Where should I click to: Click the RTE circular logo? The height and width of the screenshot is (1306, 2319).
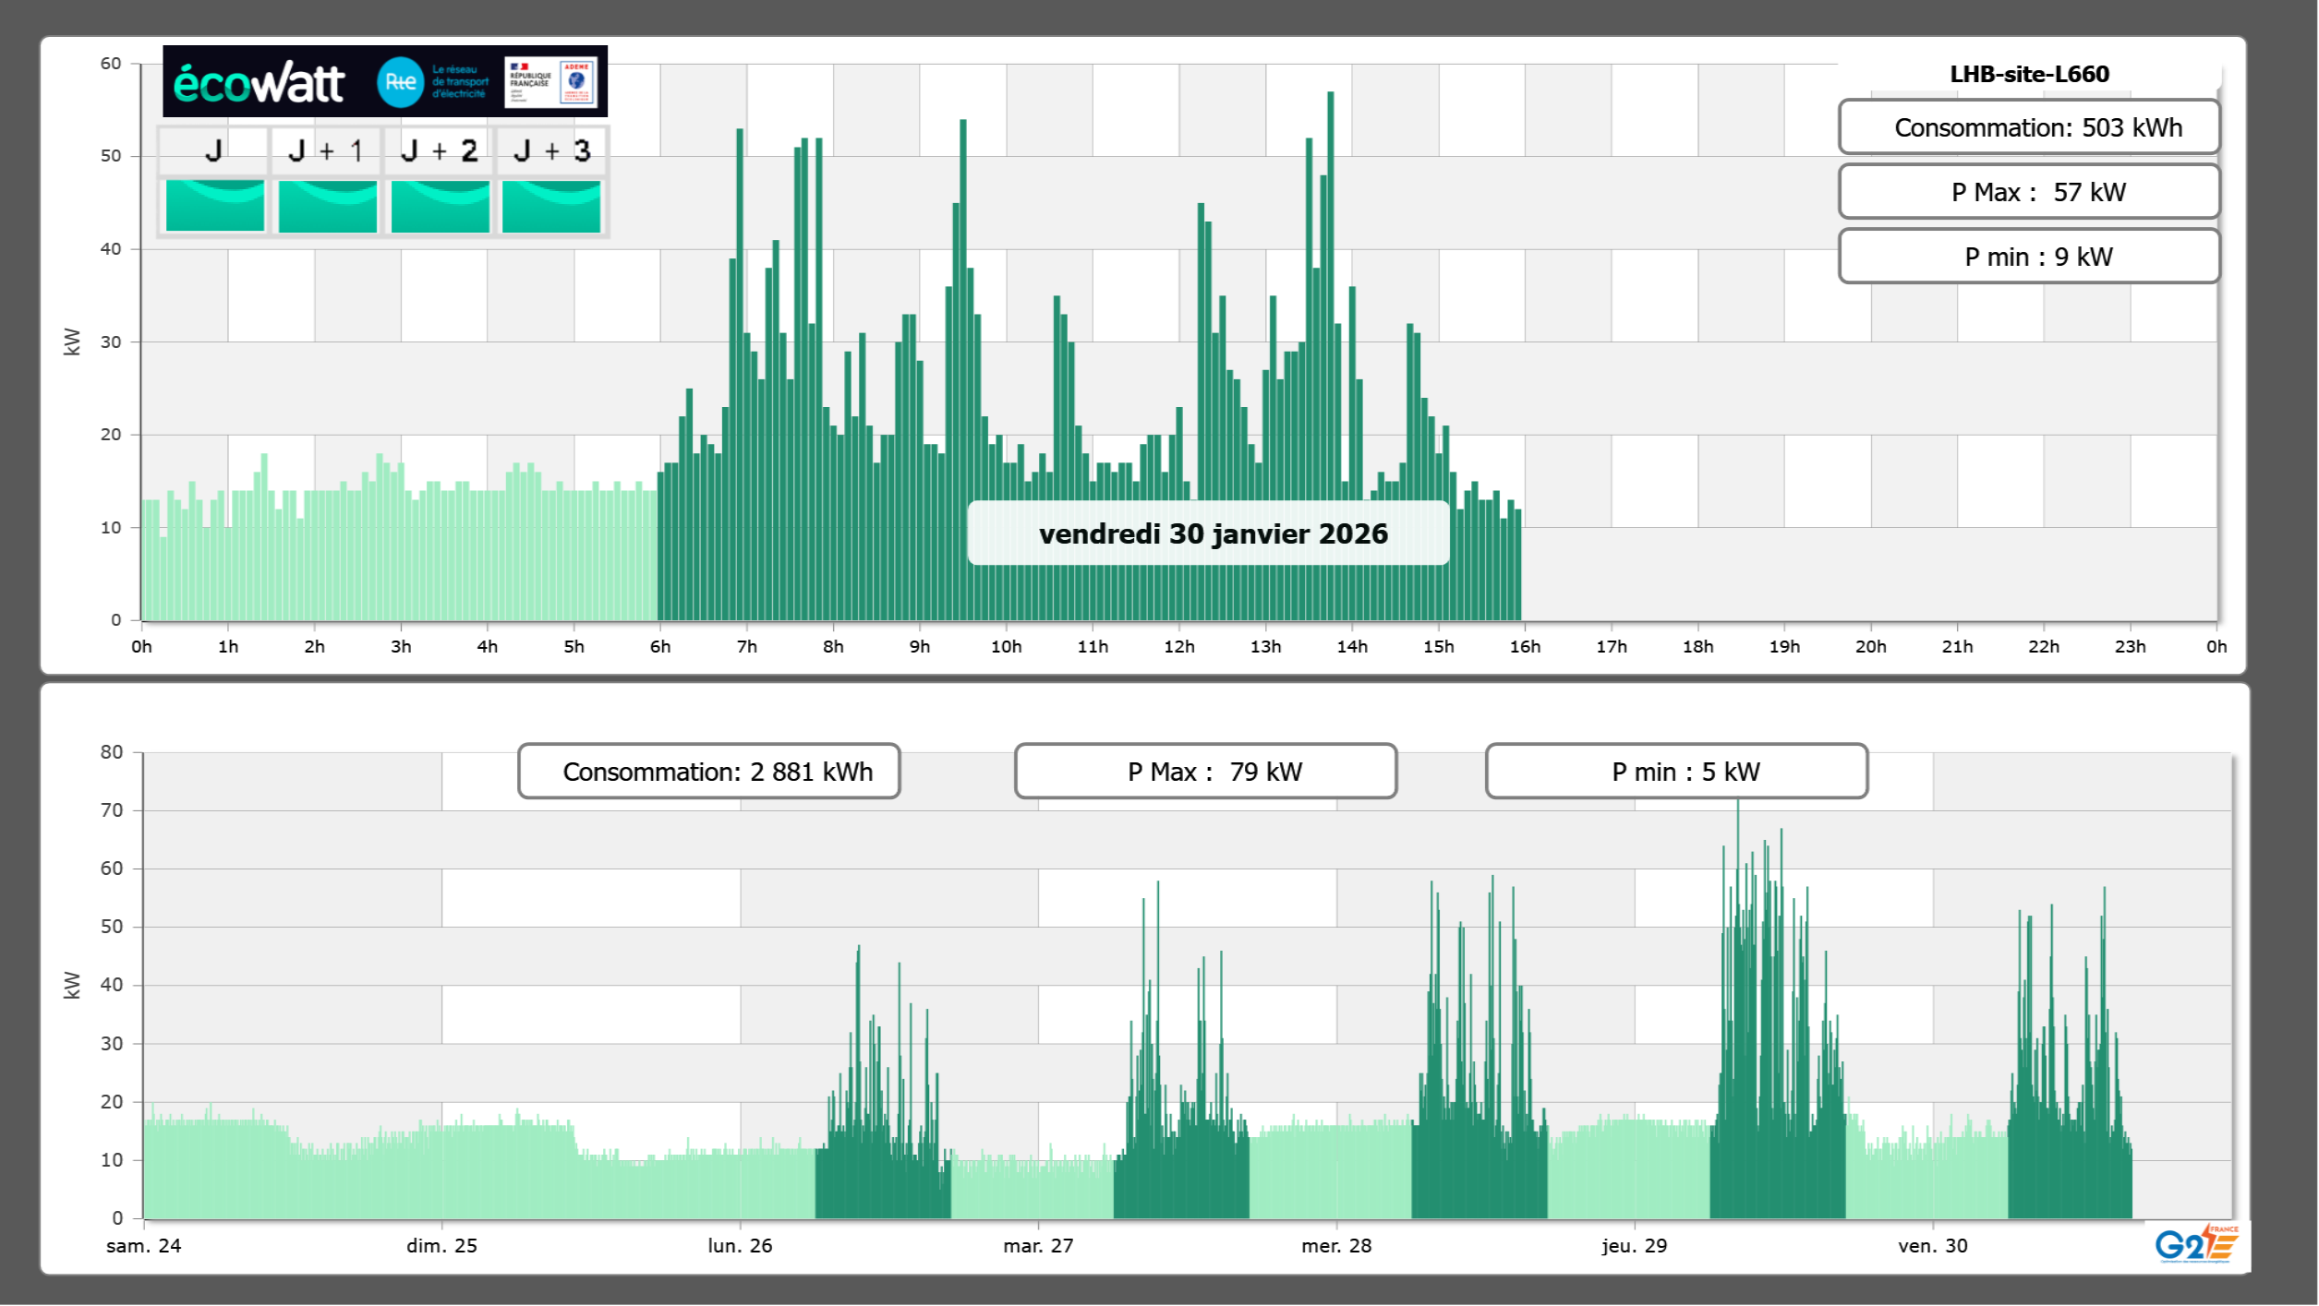click(x=400, y=82)
